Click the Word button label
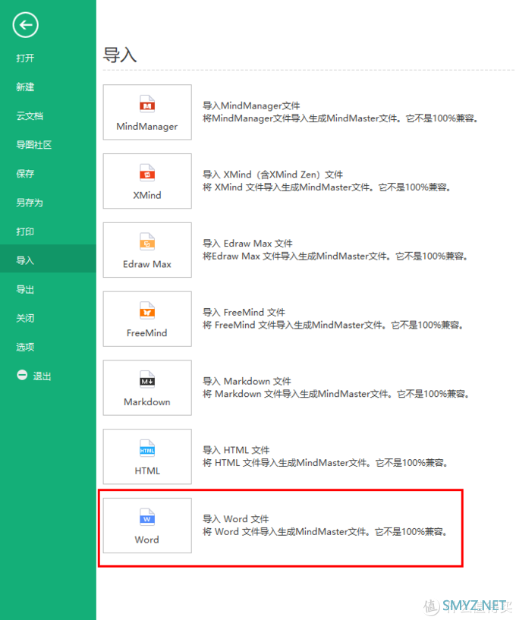The image size is (516, 620). (147, 540)
